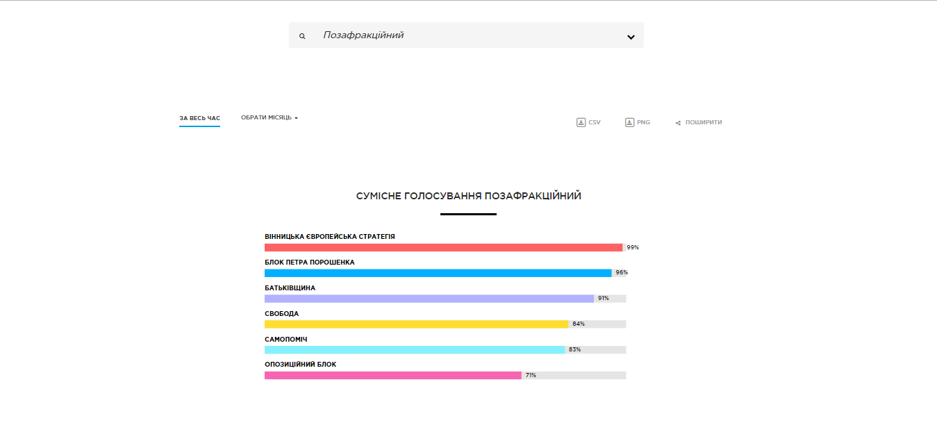Switch to the За весь час tab
The width and height of the screenshot is (937, 441).
tap(199, 118)
